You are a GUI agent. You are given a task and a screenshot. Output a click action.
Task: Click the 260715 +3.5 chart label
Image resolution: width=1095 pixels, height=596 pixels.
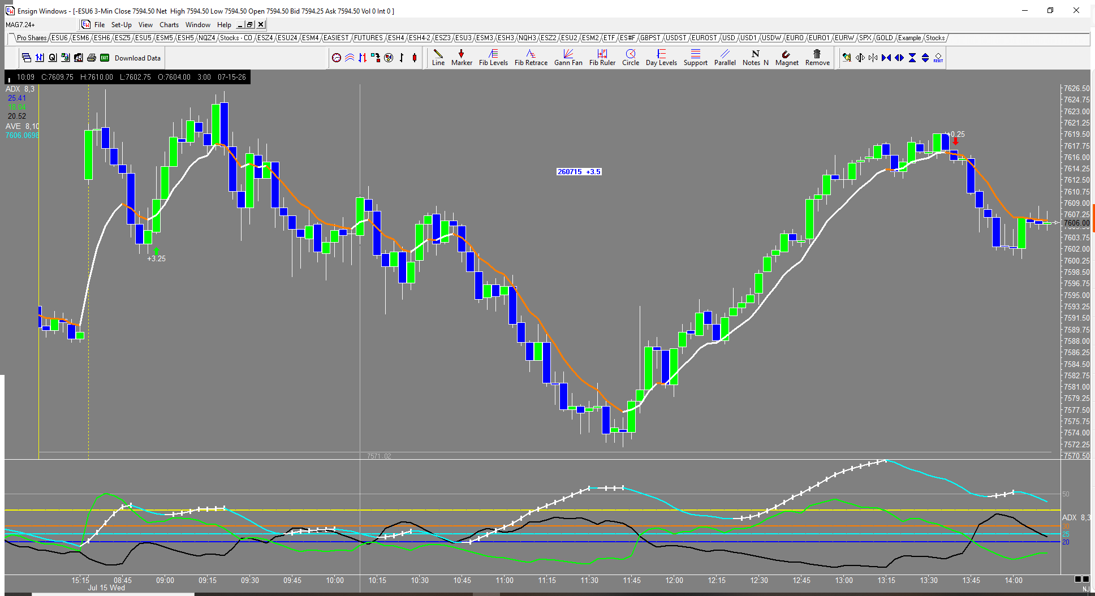tap(579, 171)
